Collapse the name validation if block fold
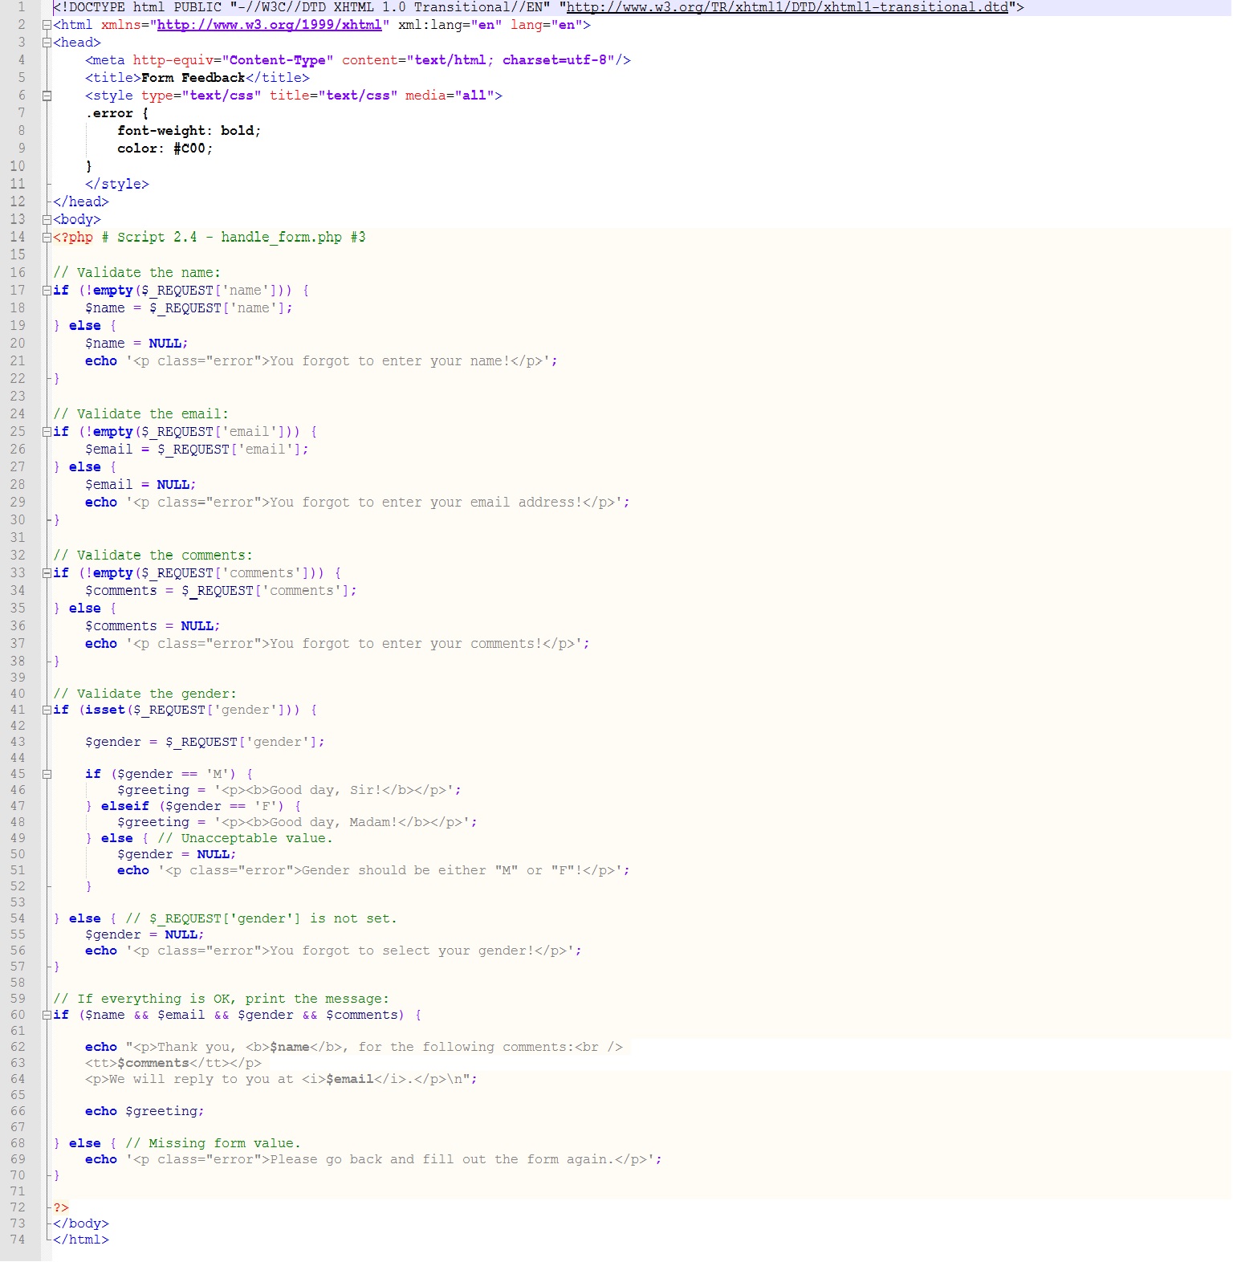The height and width of the screenshot is (1262, 1233). [47, 290]
